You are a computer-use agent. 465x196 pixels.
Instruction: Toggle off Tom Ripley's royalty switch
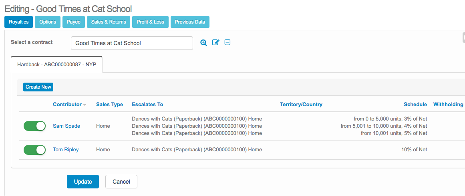(35, 150)
